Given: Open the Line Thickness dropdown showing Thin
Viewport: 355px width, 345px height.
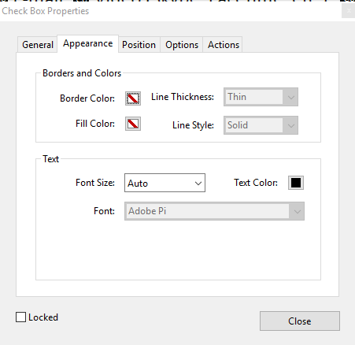Looking at the screenshot, I should [x=261, y=97].
